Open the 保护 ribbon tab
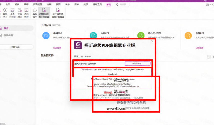214x125 pixels. point(76,4)
